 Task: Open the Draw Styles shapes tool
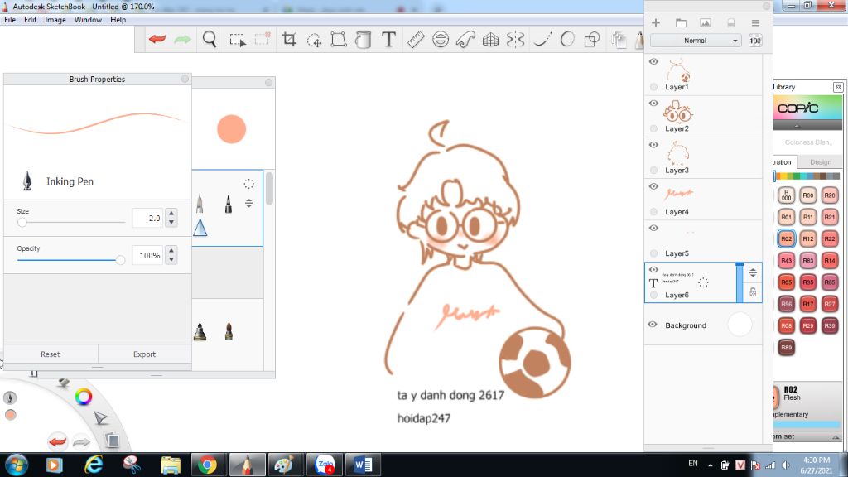[x=592, y=40]
